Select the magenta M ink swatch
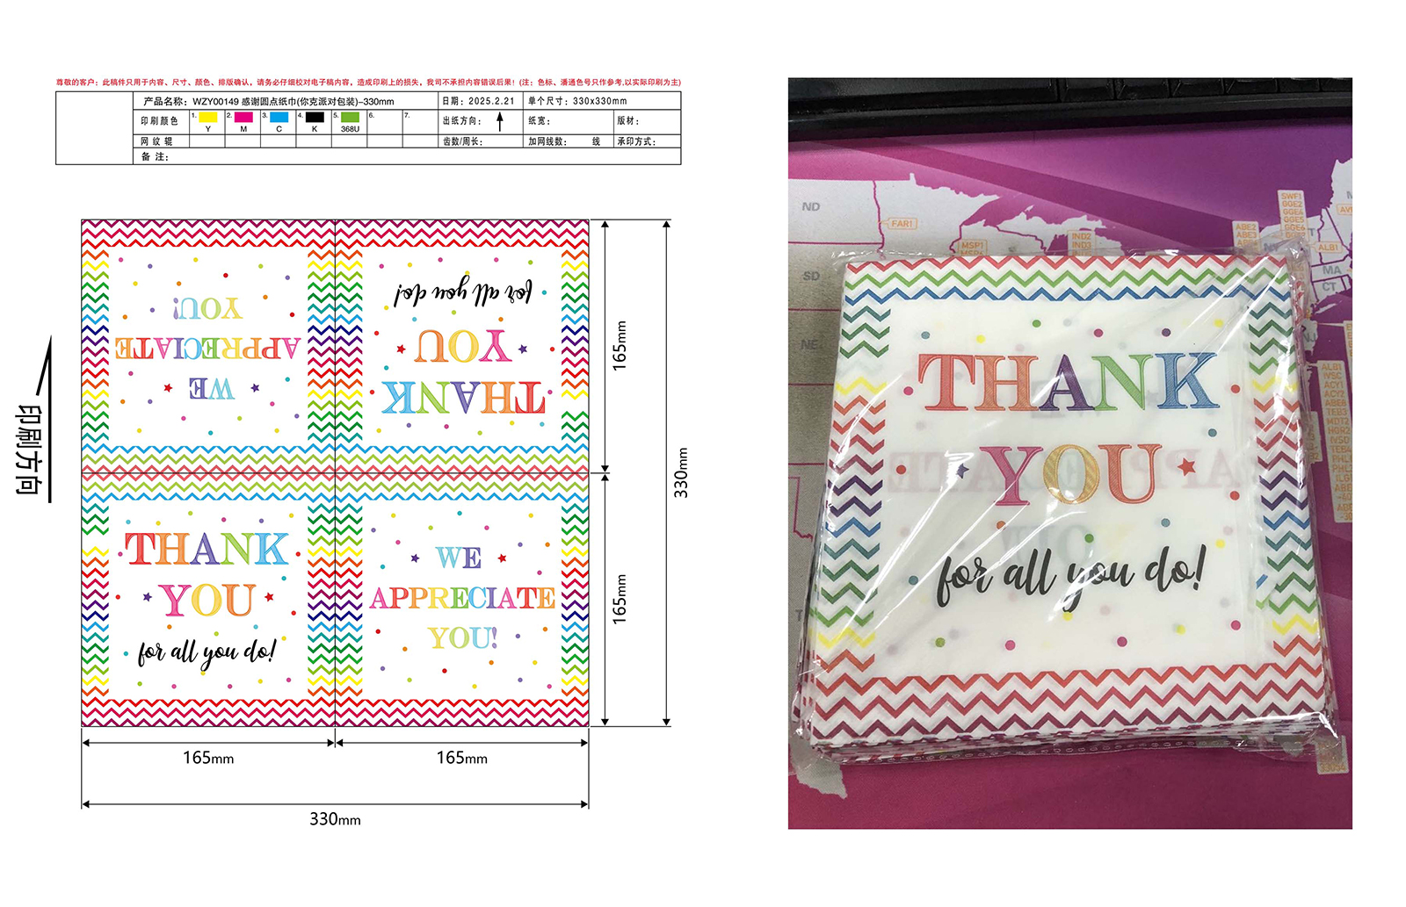Viewport: 1406px width, 907px height. coord(243,117)
